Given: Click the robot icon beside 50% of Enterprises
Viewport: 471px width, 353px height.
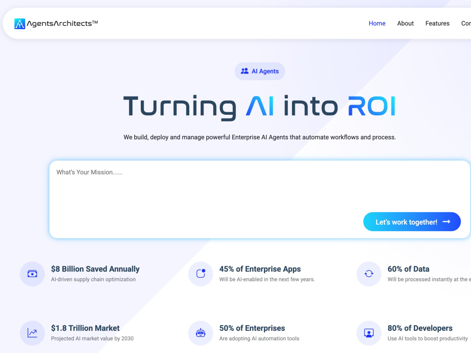Looking at the screenshot, I should point(201,333).
